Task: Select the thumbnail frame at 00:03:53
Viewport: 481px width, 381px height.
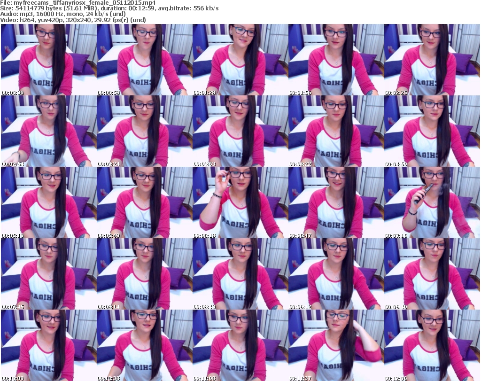Action: click(x=240, y=131)
